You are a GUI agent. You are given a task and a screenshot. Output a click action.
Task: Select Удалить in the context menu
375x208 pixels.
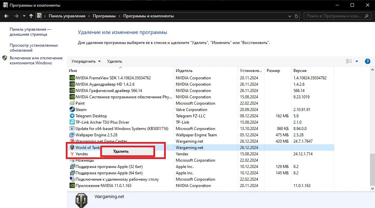point(127,151)
